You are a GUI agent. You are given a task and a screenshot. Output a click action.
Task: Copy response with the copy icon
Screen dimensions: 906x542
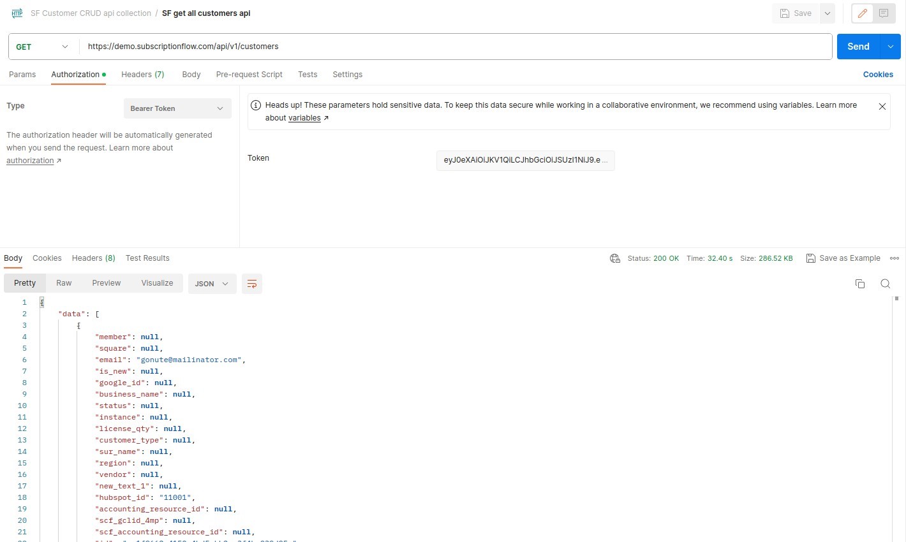click(860, 284)
